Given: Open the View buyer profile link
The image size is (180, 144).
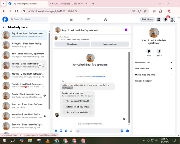Looking at the screenshot, I should pyautogui.click(x=98, y=76).
